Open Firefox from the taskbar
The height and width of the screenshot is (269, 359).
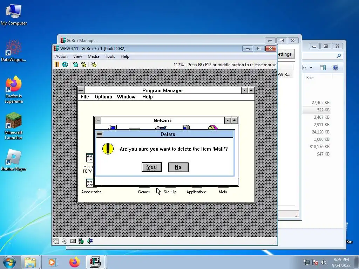tap(74, 262)
